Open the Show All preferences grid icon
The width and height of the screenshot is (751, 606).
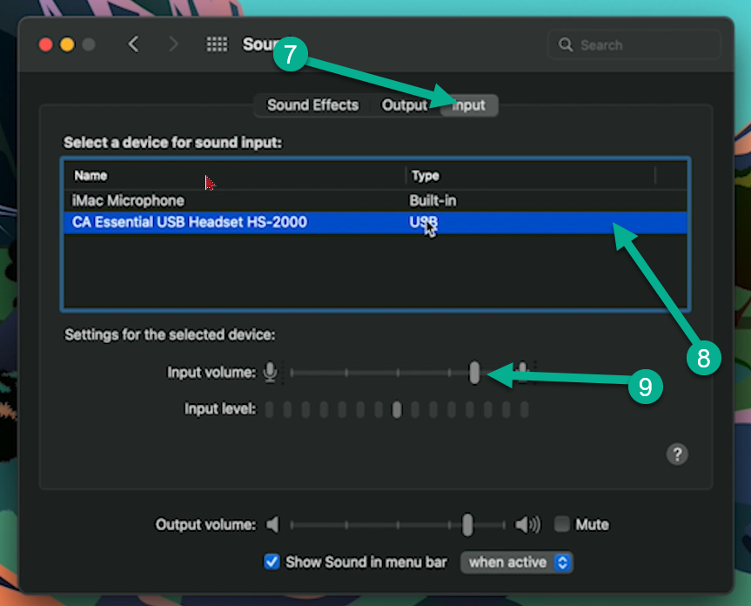[x=217, y=44]
